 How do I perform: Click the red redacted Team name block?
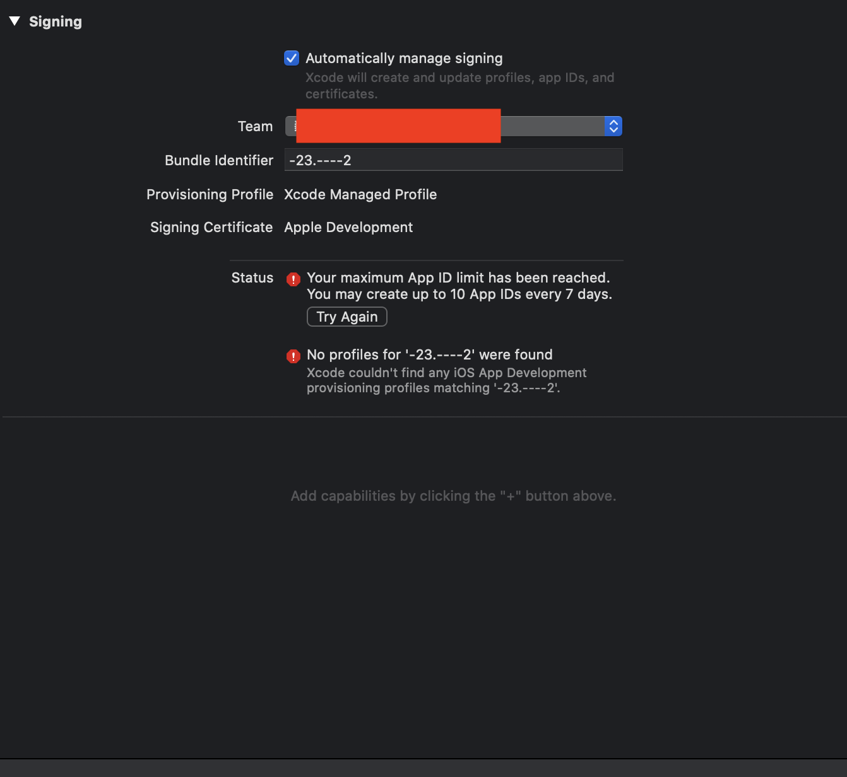tap(398, 126)
